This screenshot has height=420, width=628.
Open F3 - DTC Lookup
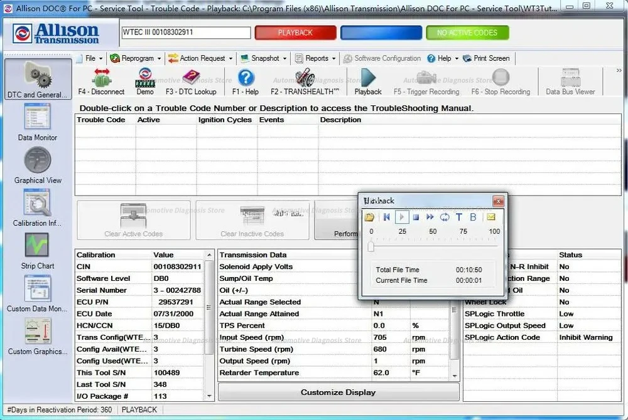191,81
